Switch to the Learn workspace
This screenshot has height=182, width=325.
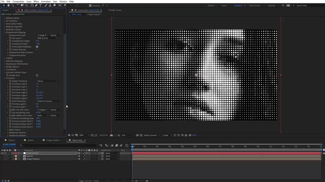point(224,5)
